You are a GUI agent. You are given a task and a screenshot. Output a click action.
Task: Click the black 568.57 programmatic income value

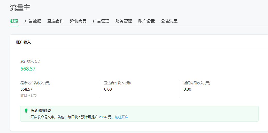click(x=27, y=89)
